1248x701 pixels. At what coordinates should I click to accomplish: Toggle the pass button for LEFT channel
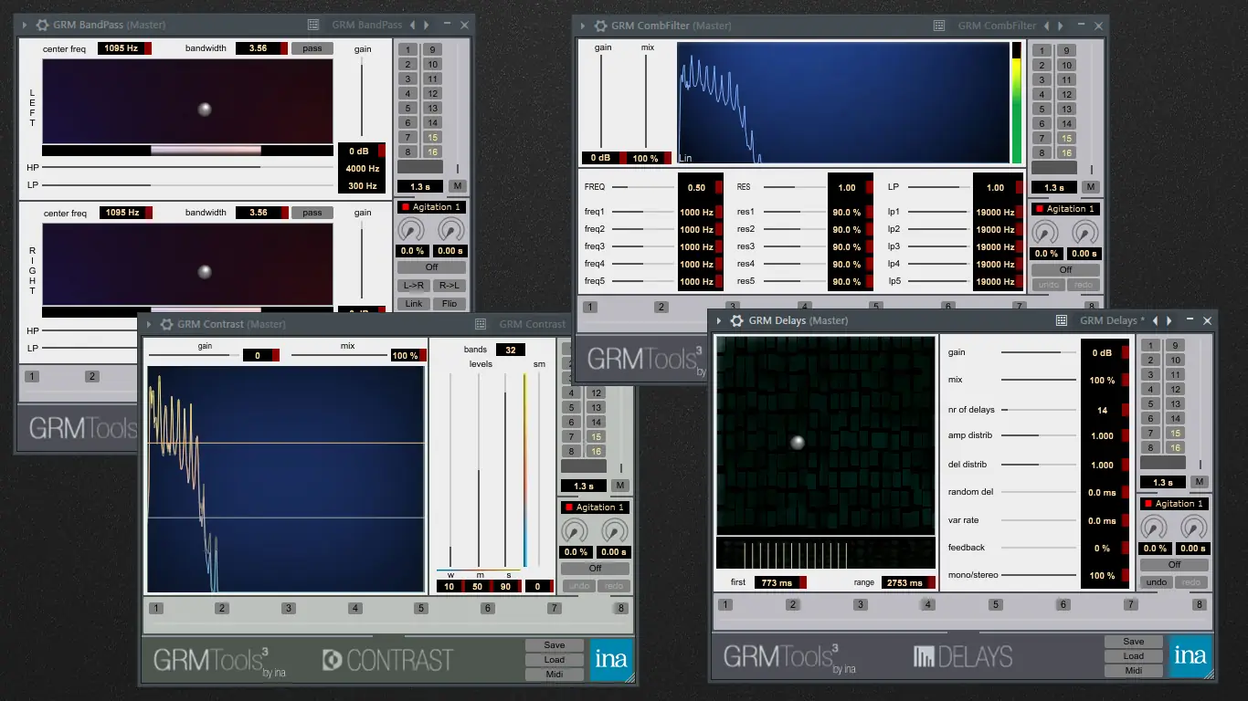pyautogui.click(x=312, y=48)
